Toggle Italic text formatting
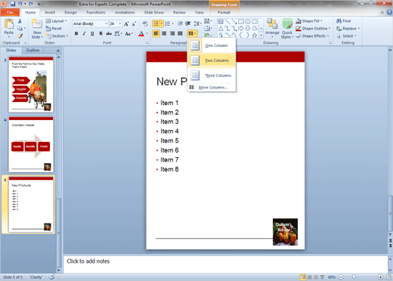The image size is (393, 281). pyautogui.click(x=84, y=33)
